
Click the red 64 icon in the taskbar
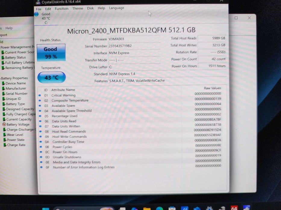(x=234, y=208)
